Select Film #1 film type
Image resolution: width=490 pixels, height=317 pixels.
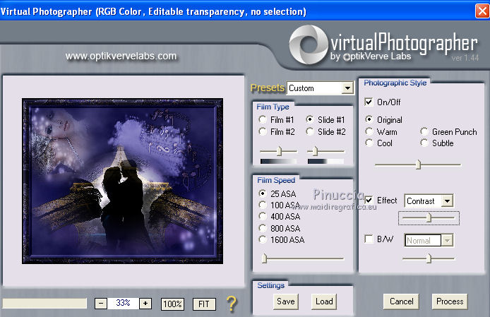[263, 120]
